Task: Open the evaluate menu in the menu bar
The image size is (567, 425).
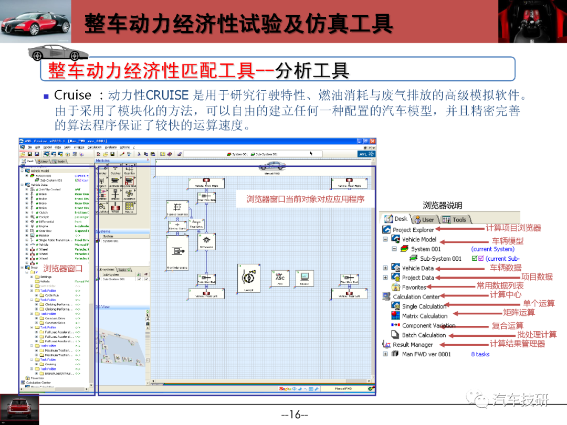Action: click(111, 147)
